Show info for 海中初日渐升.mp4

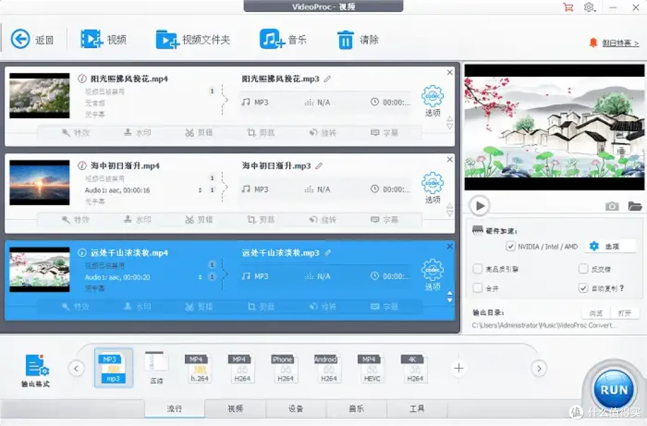pos(82,165)
